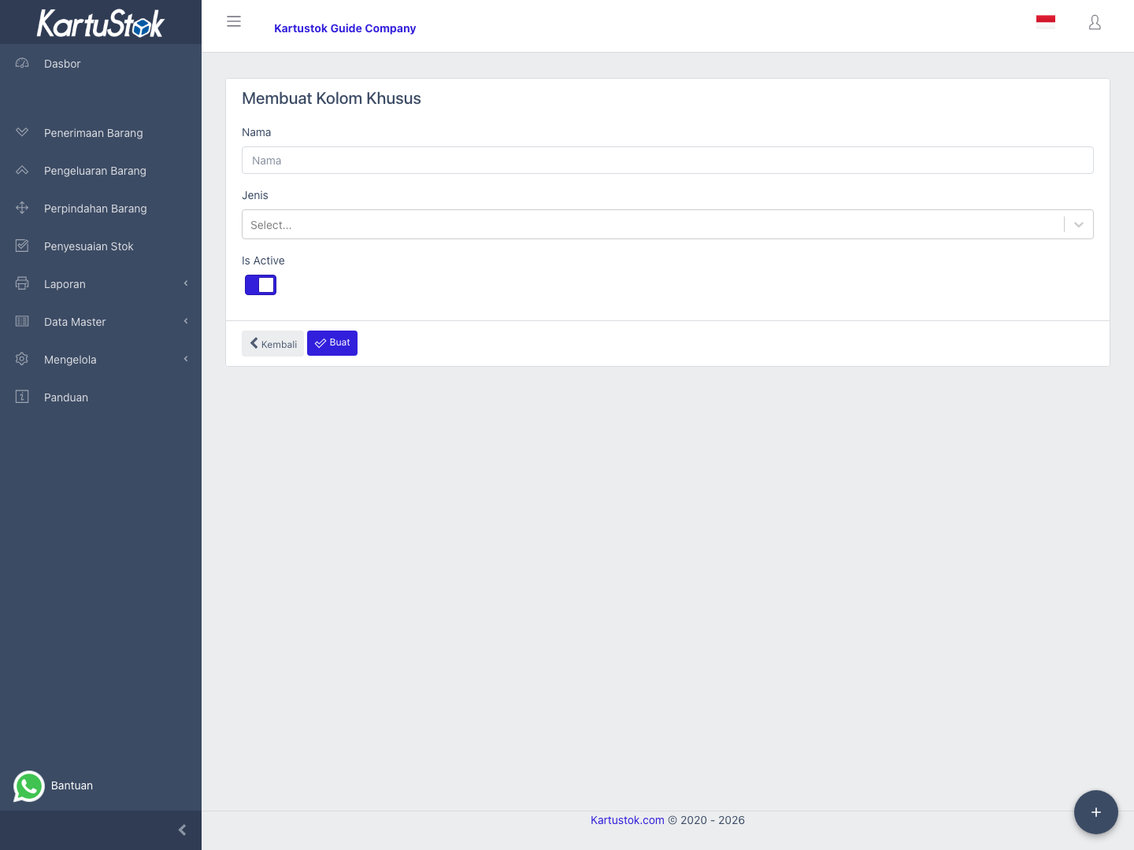Viewport: 1134px width, 850px height.
Task: Go to Dasbor menu item
Action: (x=101, y=63)
